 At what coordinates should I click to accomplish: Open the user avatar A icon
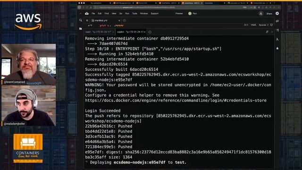pos(261,14)
